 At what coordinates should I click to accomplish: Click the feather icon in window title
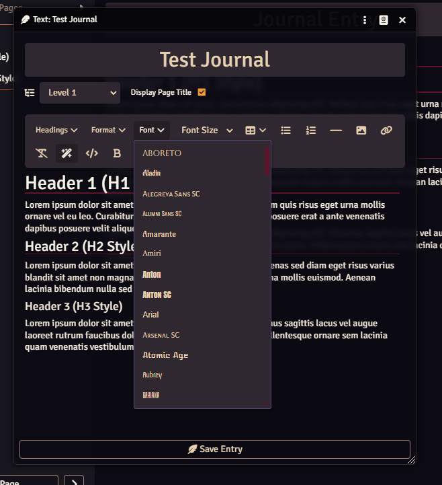[26, 20]
